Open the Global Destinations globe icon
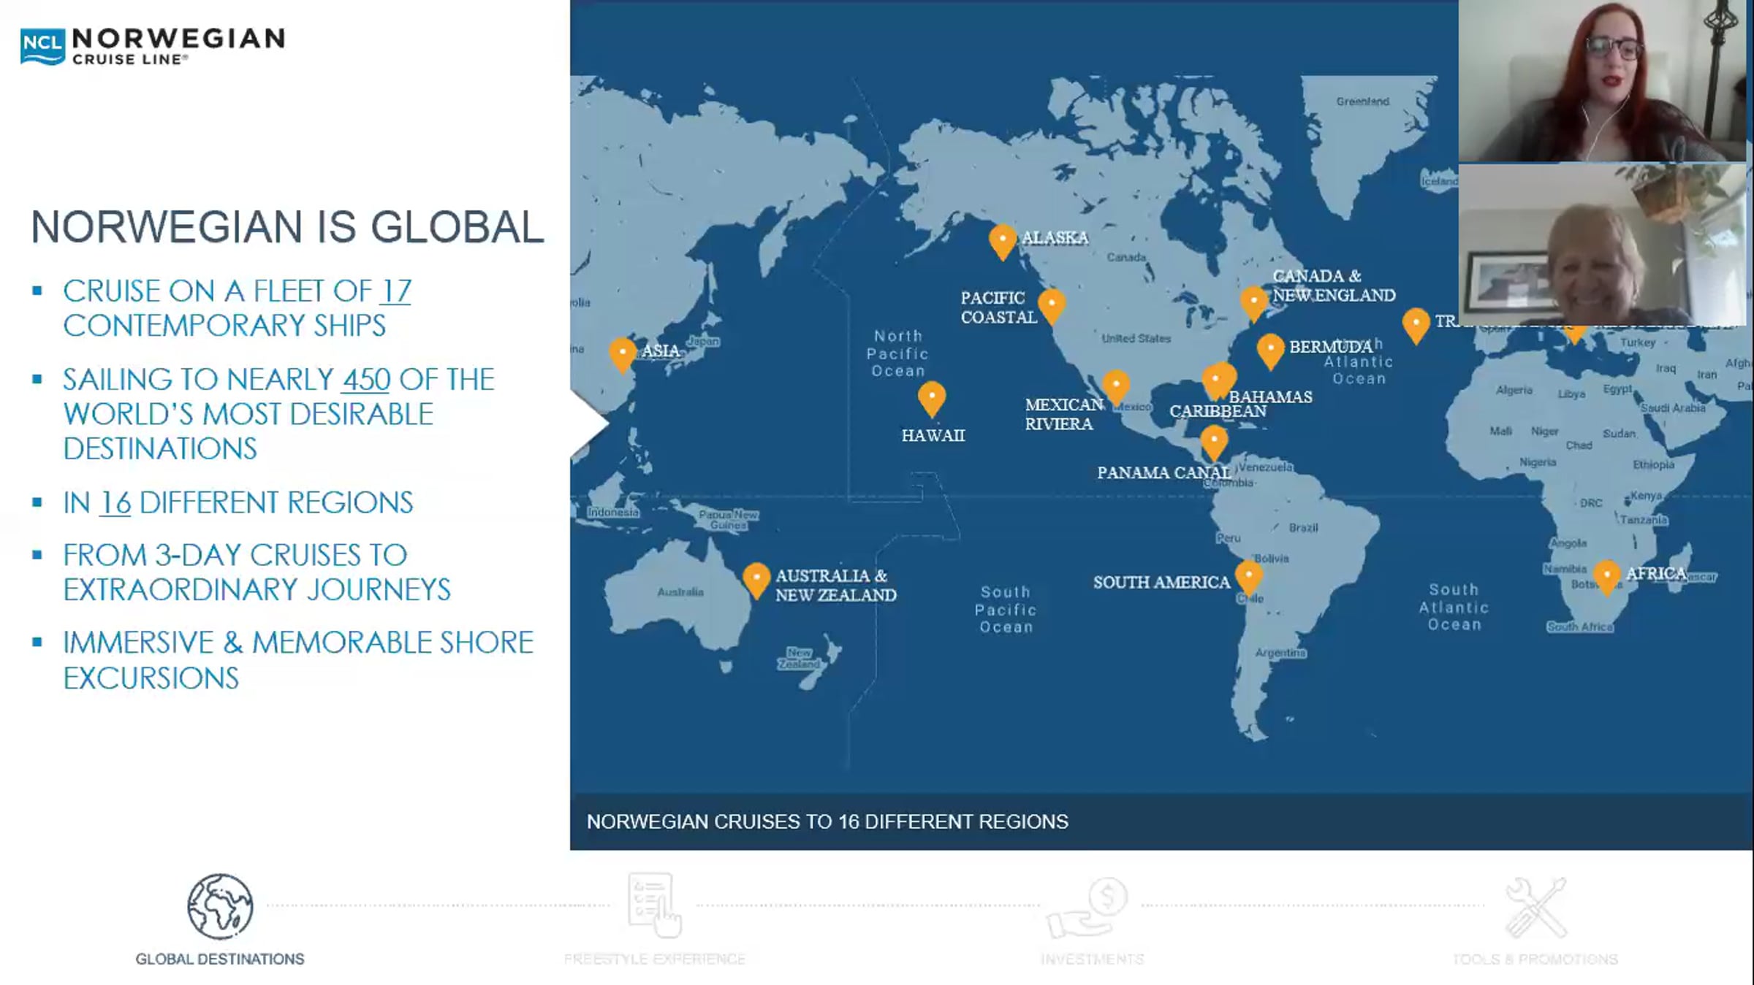 pyautogui.click(x=220, y=906)
